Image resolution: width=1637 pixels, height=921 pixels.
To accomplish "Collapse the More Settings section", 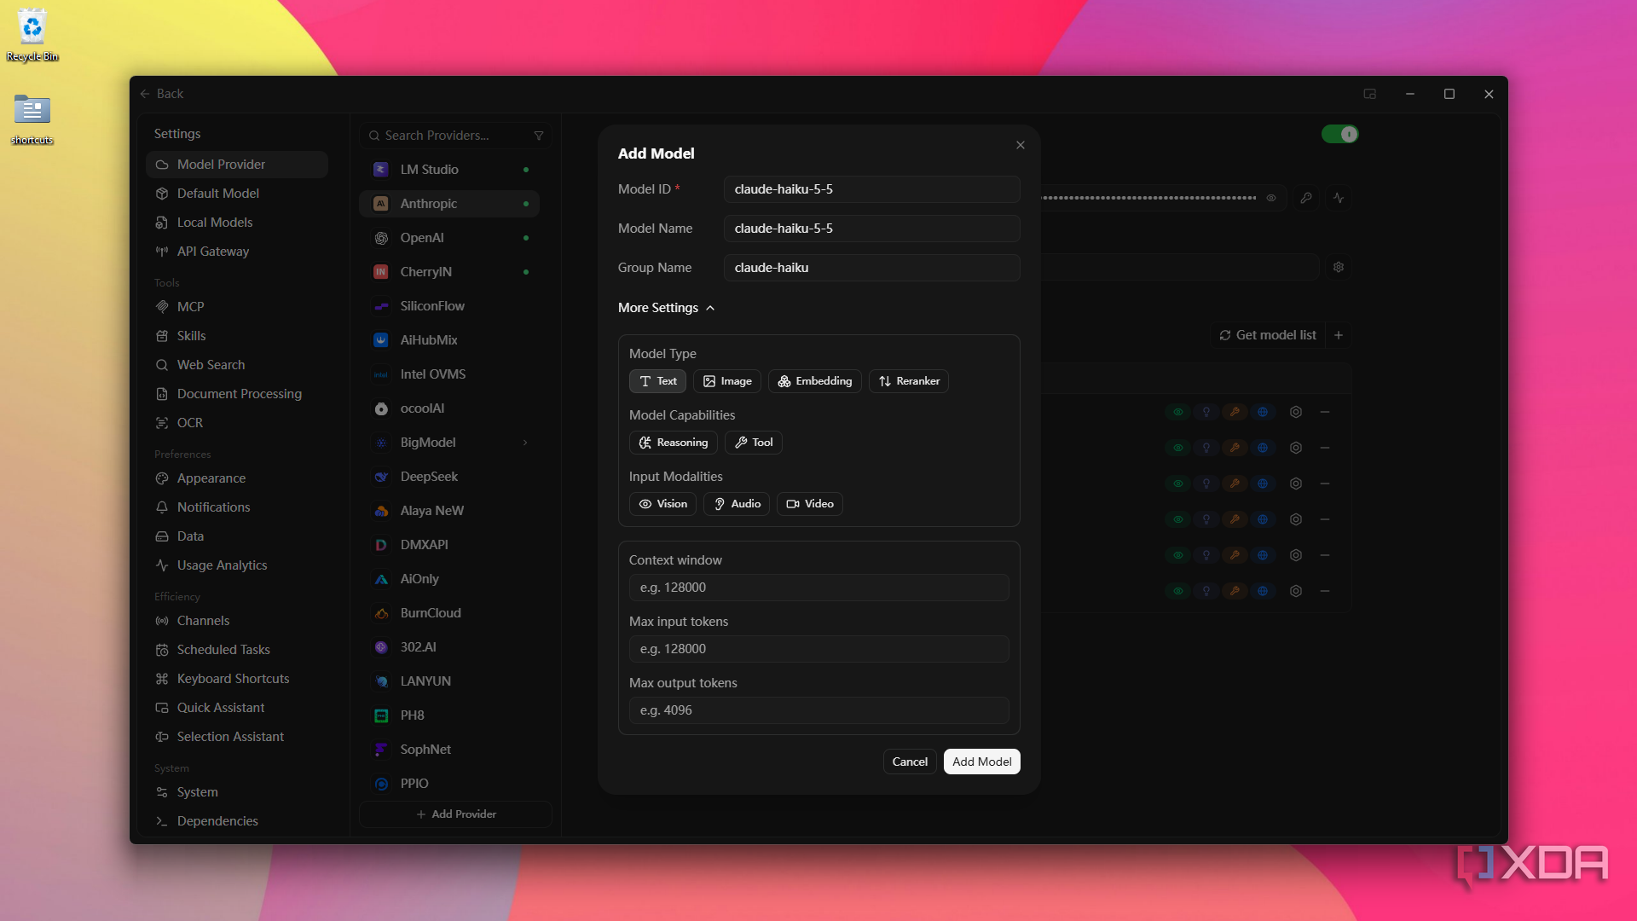I will click(x=667, y=308).
